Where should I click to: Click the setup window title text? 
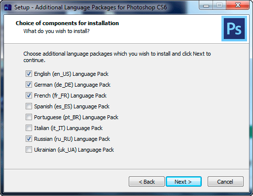(x=91, y=7)
